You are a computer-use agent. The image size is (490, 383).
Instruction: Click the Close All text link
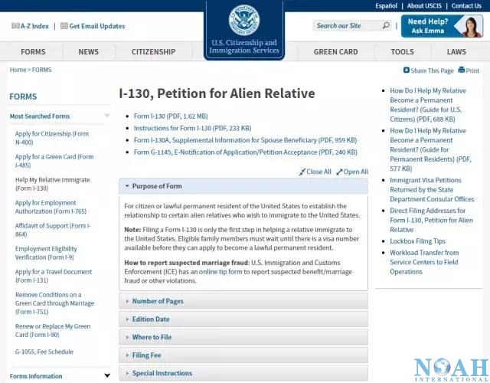point(318,172)
